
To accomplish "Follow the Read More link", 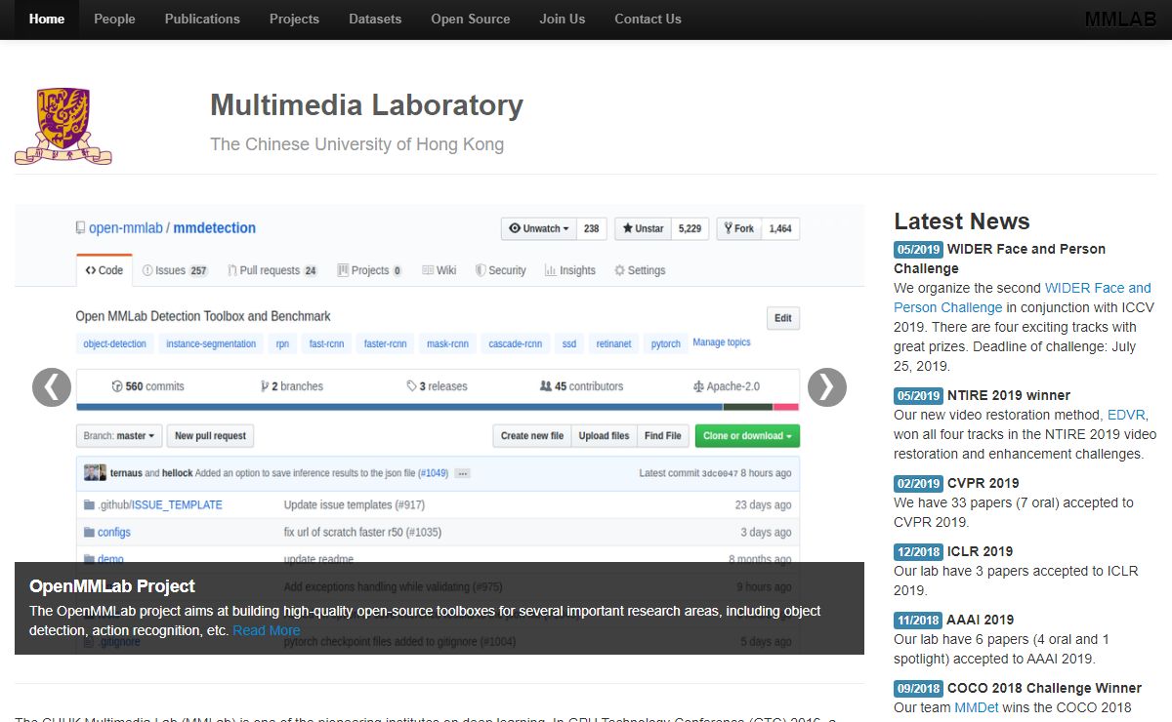I will click(267, 630).
